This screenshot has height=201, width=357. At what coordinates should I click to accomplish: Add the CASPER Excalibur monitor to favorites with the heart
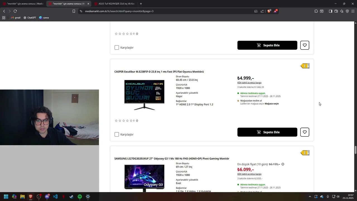click(x=305, y=132)
